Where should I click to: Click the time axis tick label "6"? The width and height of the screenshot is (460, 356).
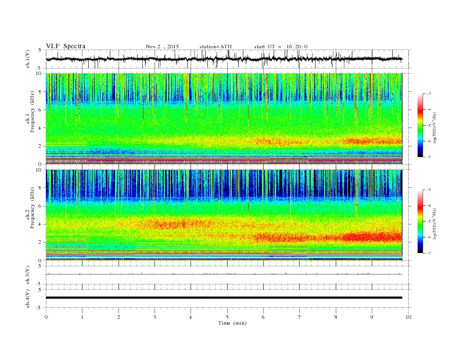[263, 317]
